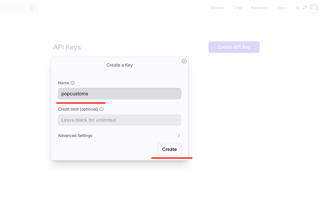Open the Chat page

point(238,8)
